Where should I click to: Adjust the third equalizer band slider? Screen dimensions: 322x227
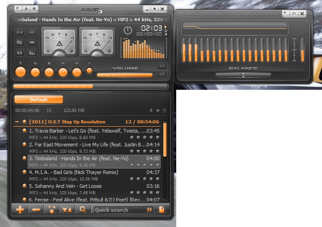196,50
